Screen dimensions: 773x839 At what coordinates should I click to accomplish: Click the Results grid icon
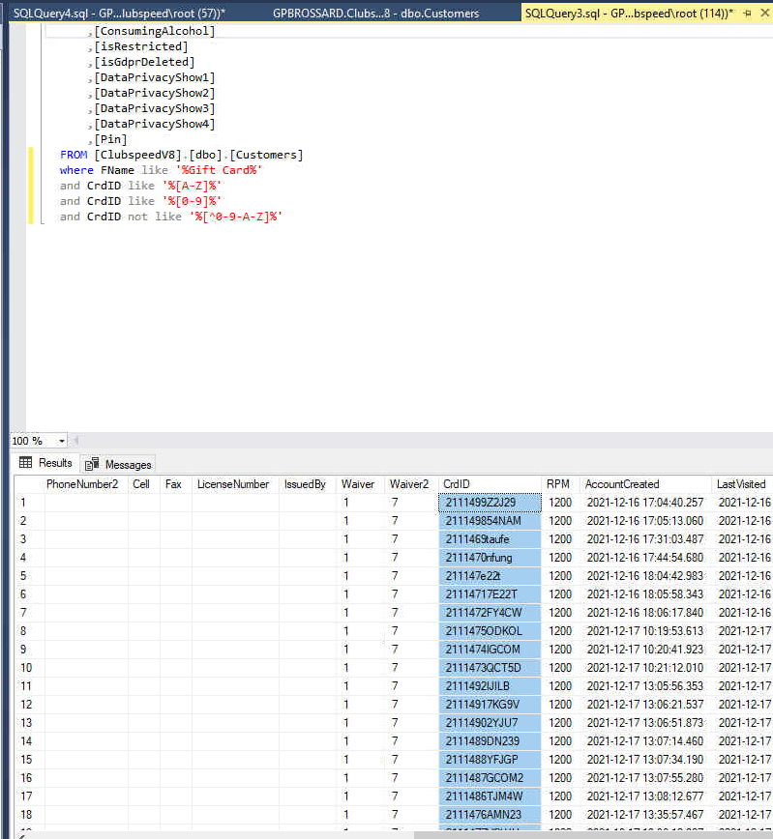(x=25, y=462)
